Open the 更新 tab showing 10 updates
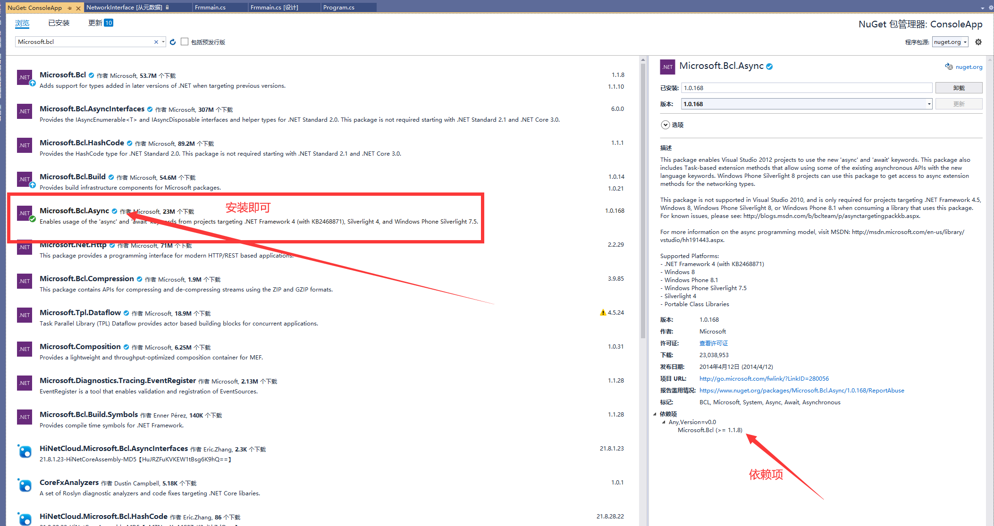The height and width of the screenshot is (526, 994). click(100, 22)
